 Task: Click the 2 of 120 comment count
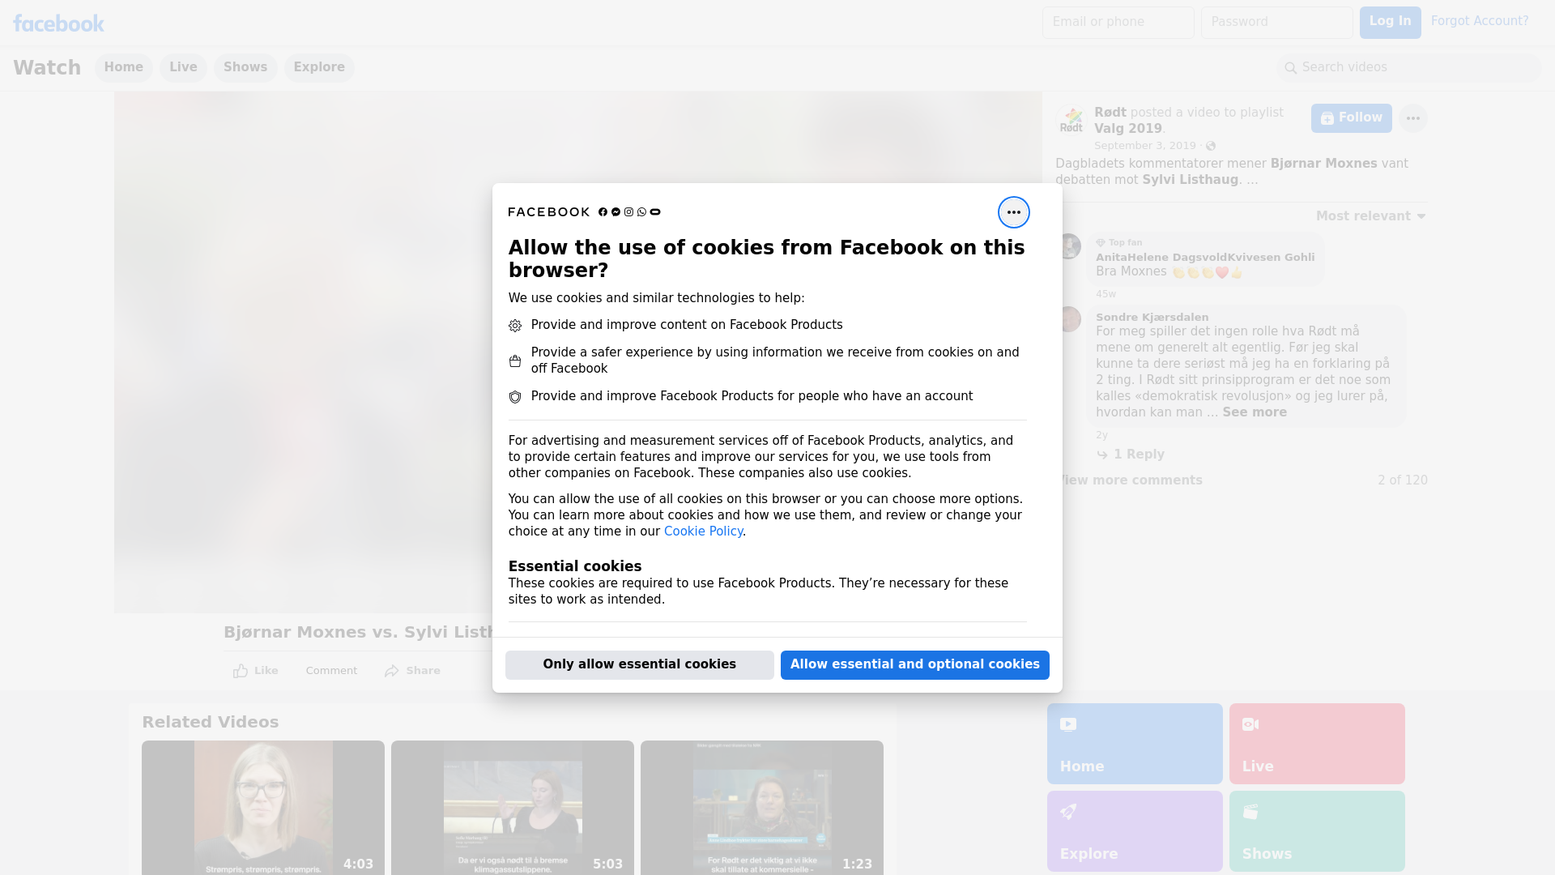tap(1402, 480)
